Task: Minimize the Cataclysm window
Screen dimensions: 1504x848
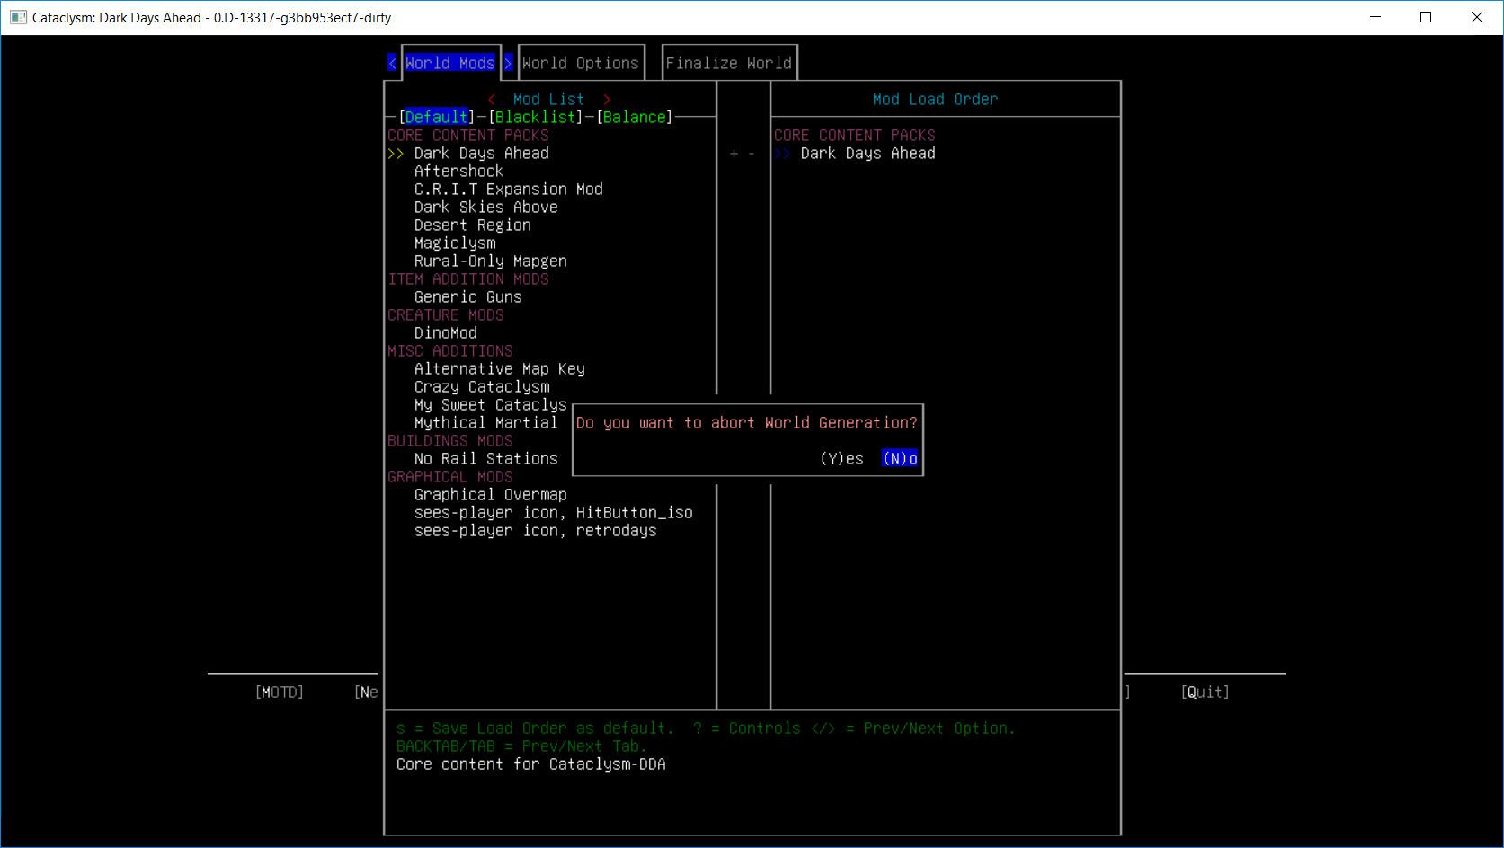Action: point(1375,17)
